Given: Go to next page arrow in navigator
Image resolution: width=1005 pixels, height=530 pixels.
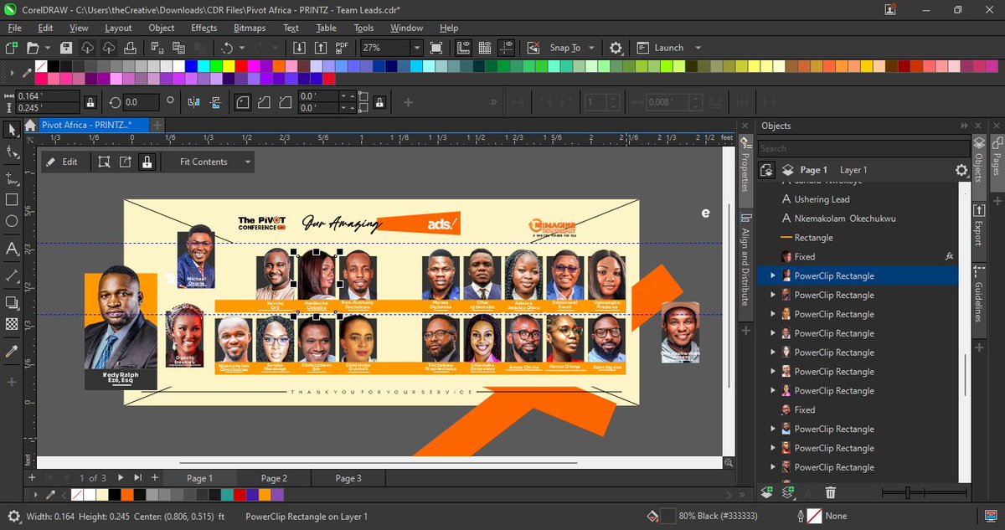Looking at the screenshot, I should [121, 477].
